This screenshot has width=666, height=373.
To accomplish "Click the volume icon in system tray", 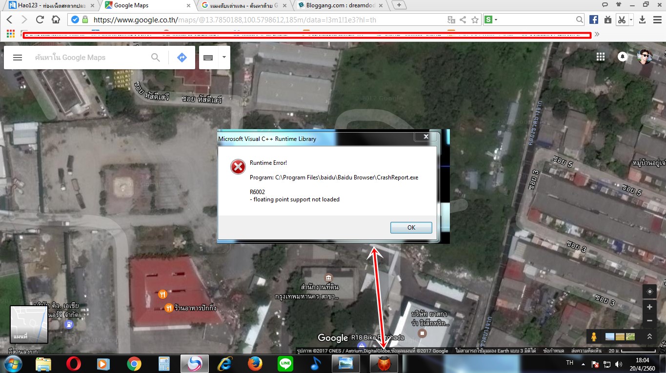I will coord(619,364).
